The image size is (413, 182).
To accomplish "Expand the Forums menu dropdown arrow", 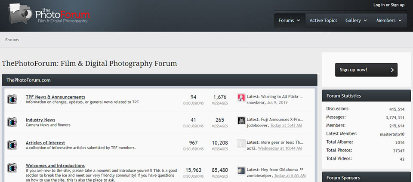I will (x=299, y=20).
